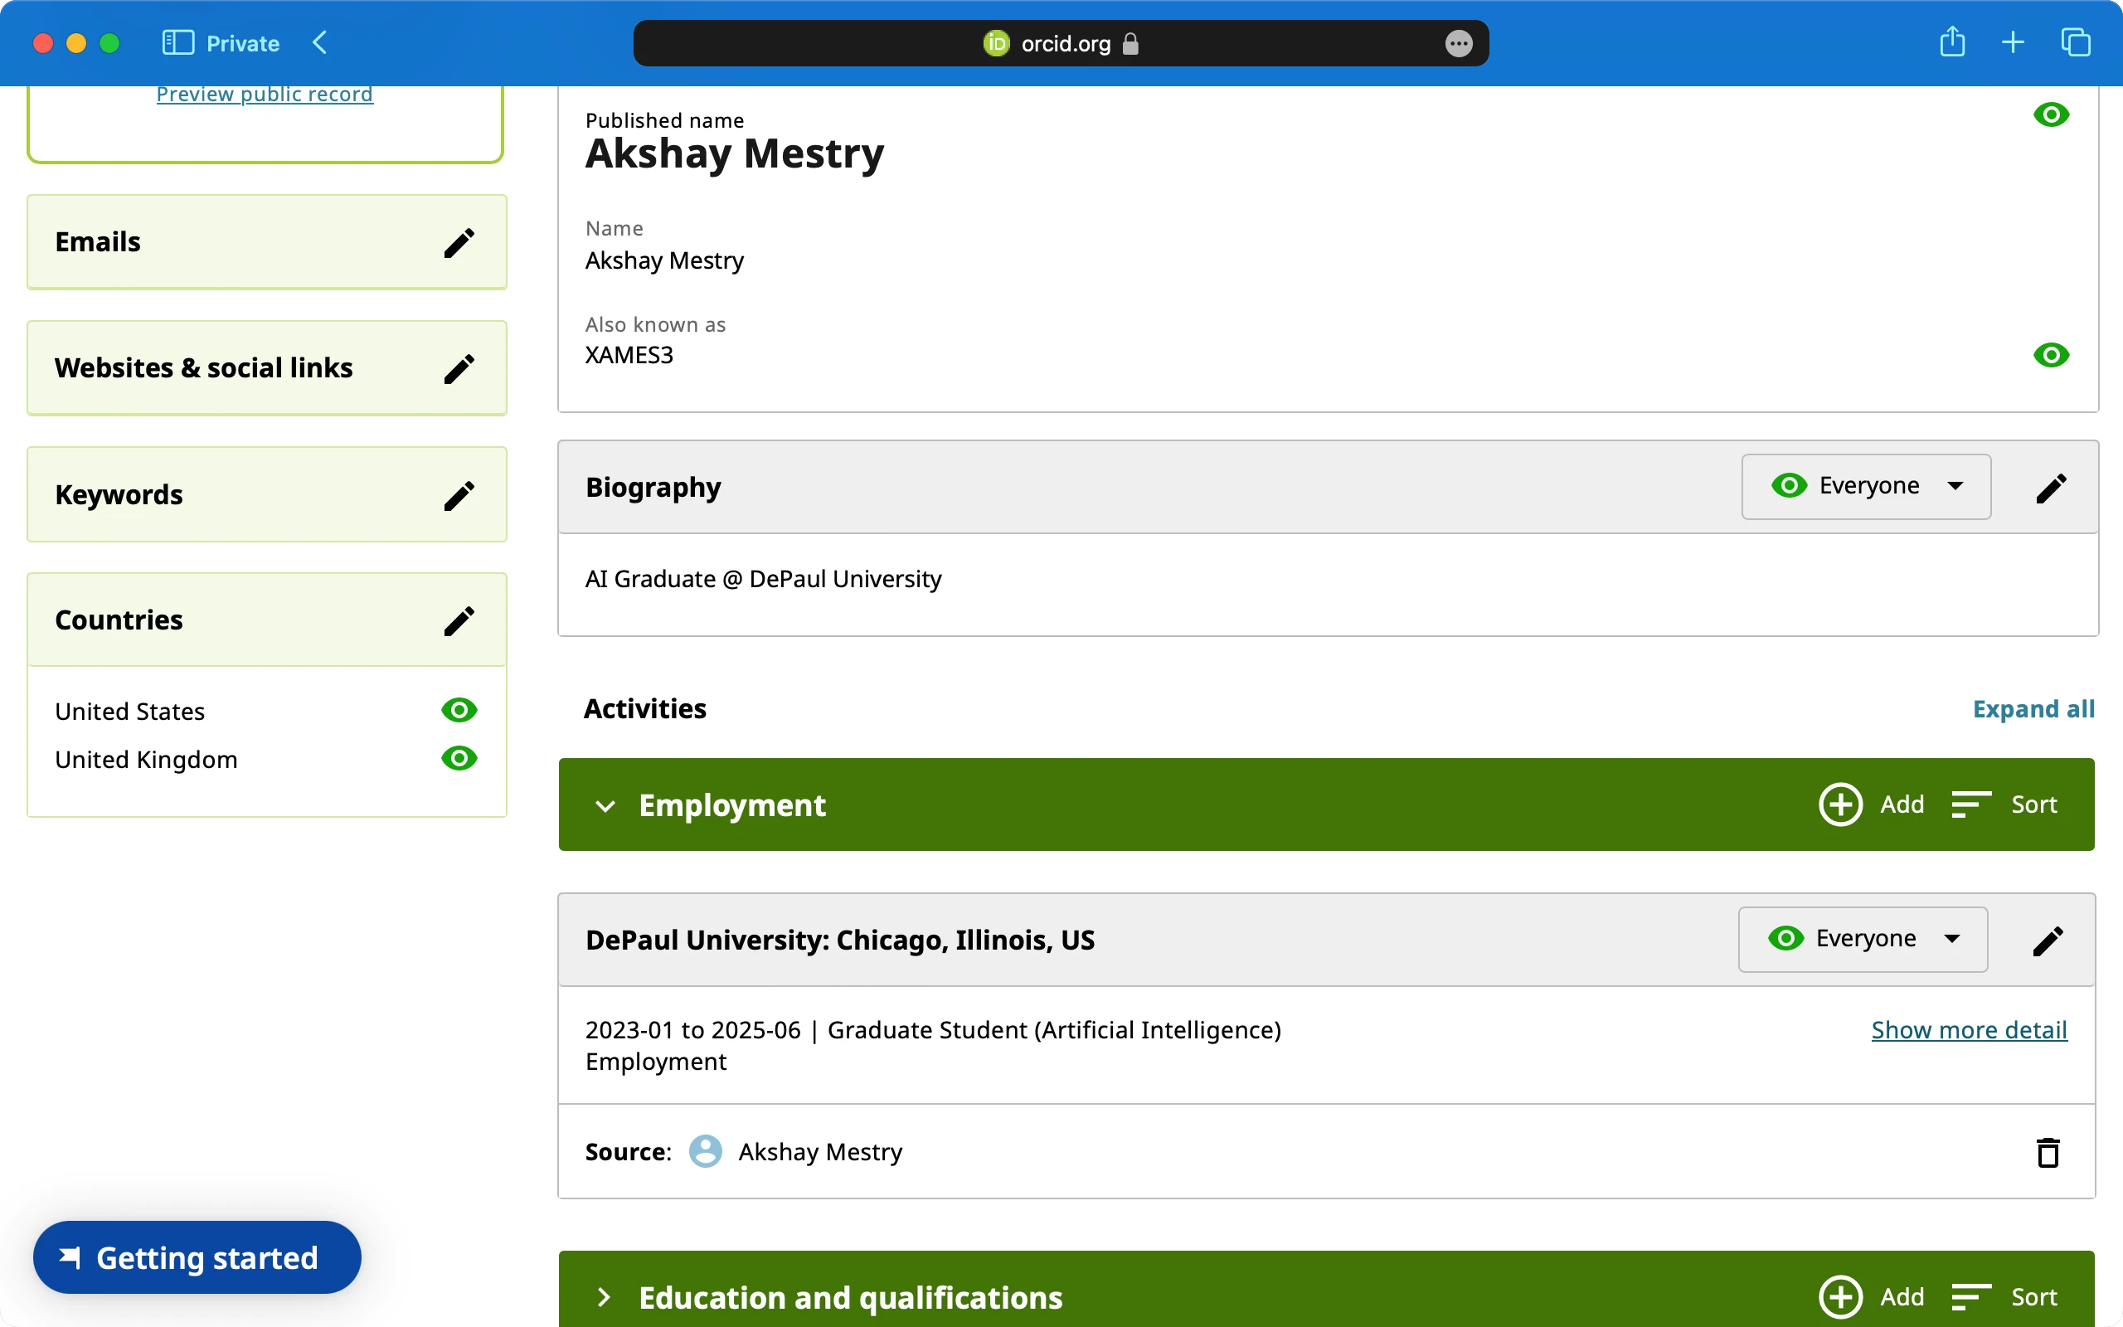2123x1327 pixels.
Task: Click the Activities heading
Action: click(x=645, y=709)
